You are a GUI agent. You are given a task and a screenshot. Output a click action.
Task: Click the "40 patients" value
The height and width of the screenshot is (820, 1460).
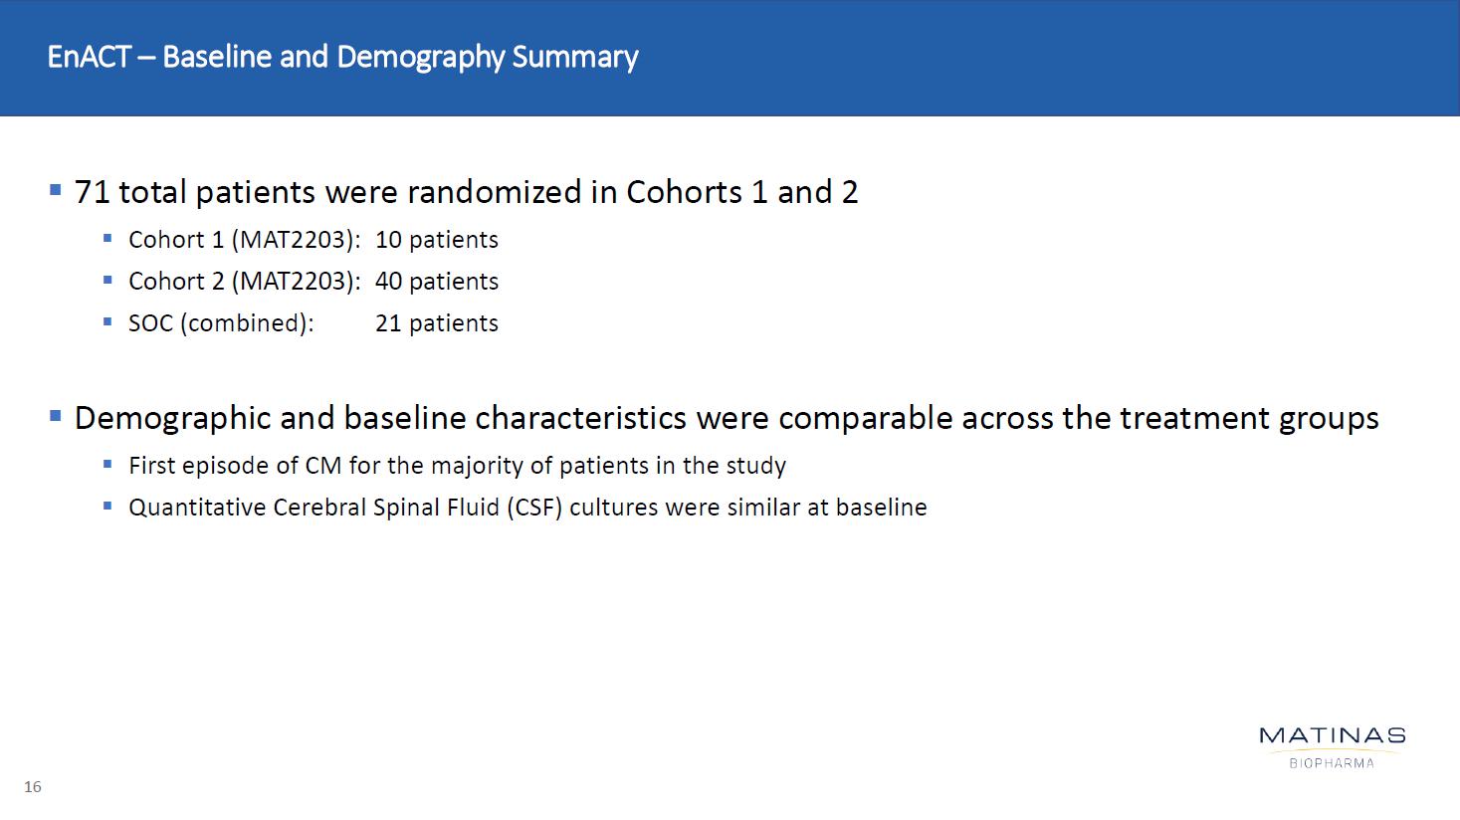436,282
